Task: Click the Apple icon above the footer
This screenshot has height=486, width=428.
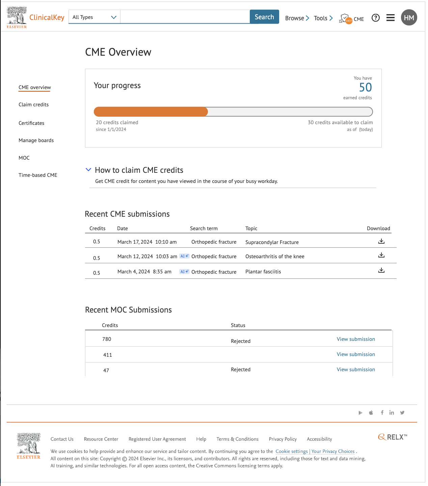Action: [x=371, y=412]
